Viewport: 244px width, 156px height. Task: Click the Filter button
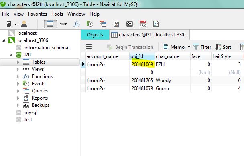202,47
